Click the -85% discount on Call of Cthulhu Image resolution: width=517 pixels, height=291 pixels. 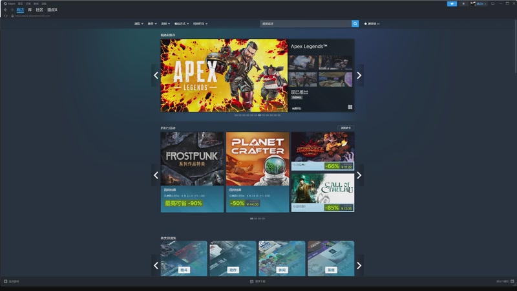click(x=332, y=208)
